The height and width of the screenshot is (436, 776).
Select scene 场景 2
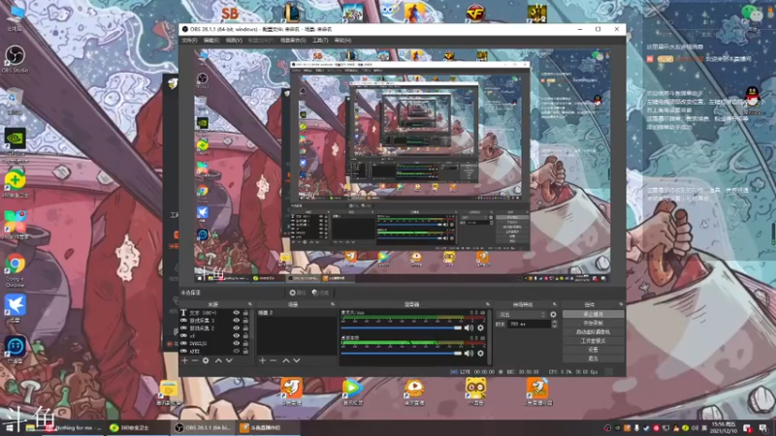click(x=297, y=313)
